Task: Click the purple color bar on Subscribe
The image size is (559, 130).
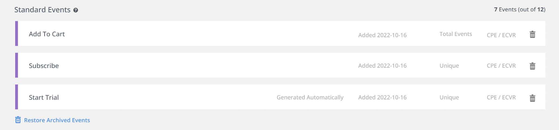Action: (x=17, y=65)
